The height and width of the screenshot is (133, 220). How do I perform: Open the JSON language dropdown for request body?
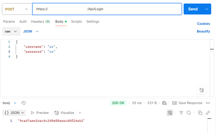click(31, 31)
